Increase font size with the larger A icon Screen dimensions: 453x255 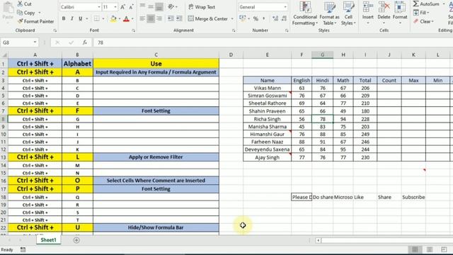click(122, 7)
